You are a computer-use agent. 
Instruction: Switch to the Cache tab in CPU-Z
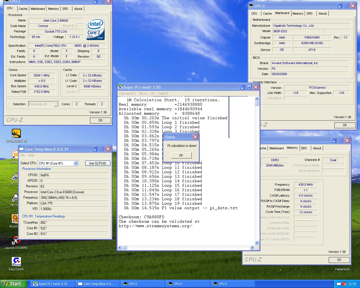point(23,9)
